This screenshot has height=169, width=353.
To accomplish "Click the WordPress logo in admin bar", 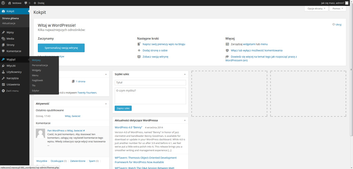I will (x=3, y=3).
